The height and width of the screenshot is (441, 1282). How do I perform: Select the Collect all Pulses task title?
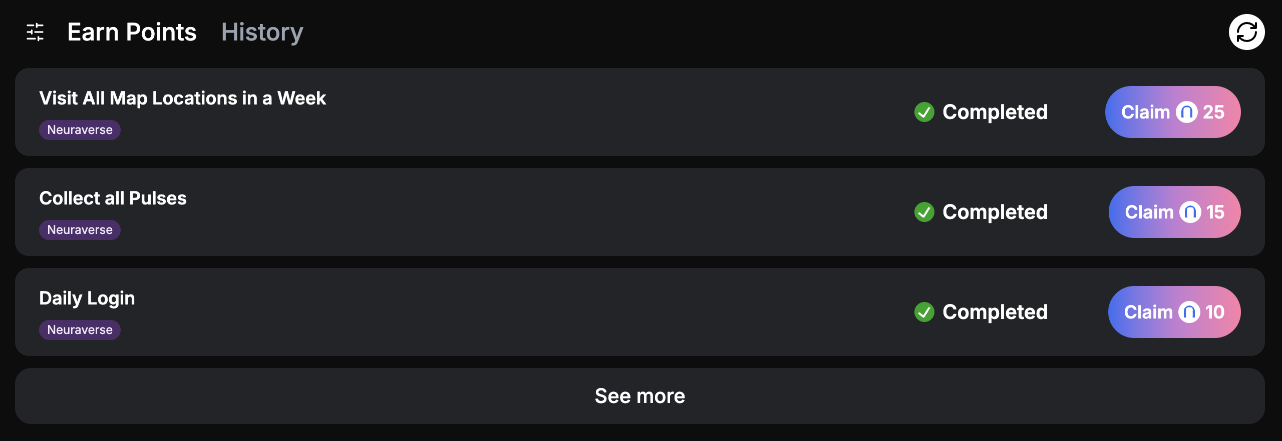tap(113, 198)
